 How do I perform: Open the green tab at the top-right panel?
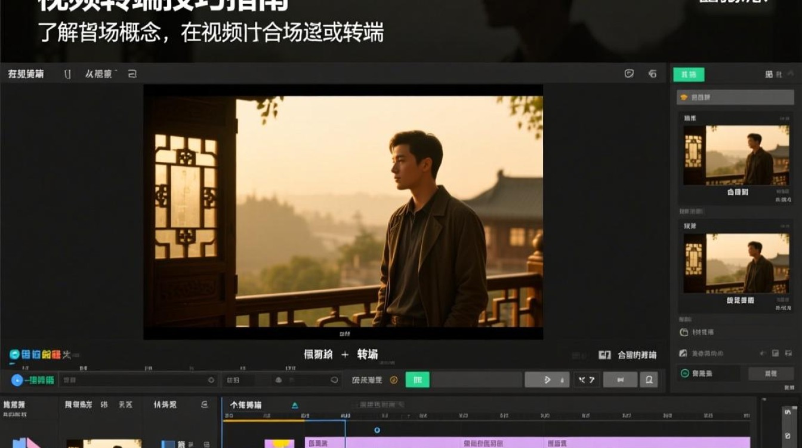click(689, 74)
